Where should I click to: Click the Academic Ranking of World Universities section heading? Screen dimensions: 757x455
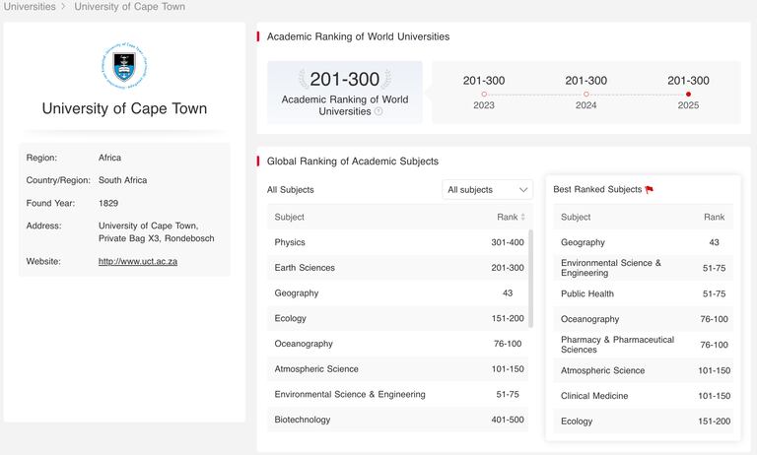358,36
